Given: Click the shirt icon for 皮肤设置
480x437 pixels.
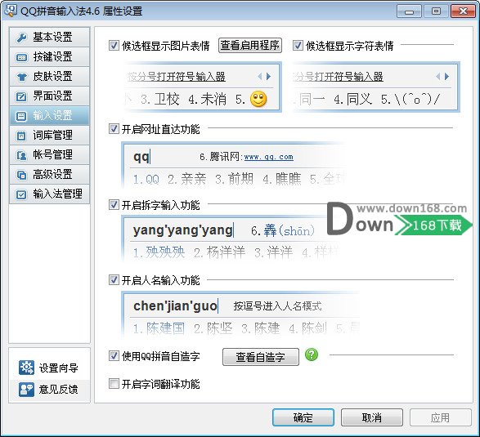Looking at the screenshot, I should [x=21, y=77].
